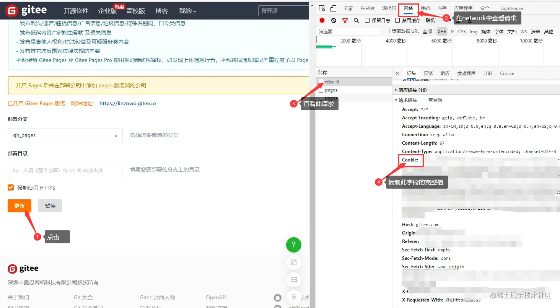560x308 pixels.
Task: Open 企业版 in the top navigation
Action: [107, 11]
